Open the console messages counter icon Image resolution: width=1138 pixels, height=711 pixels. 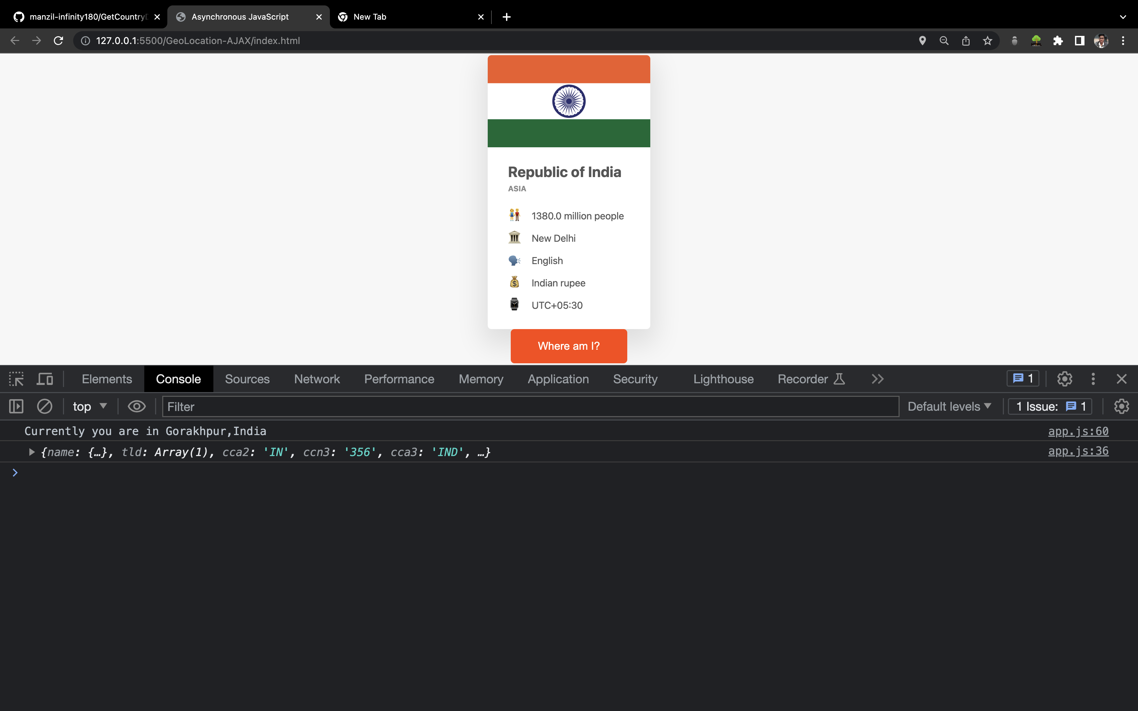point(1022,379)
